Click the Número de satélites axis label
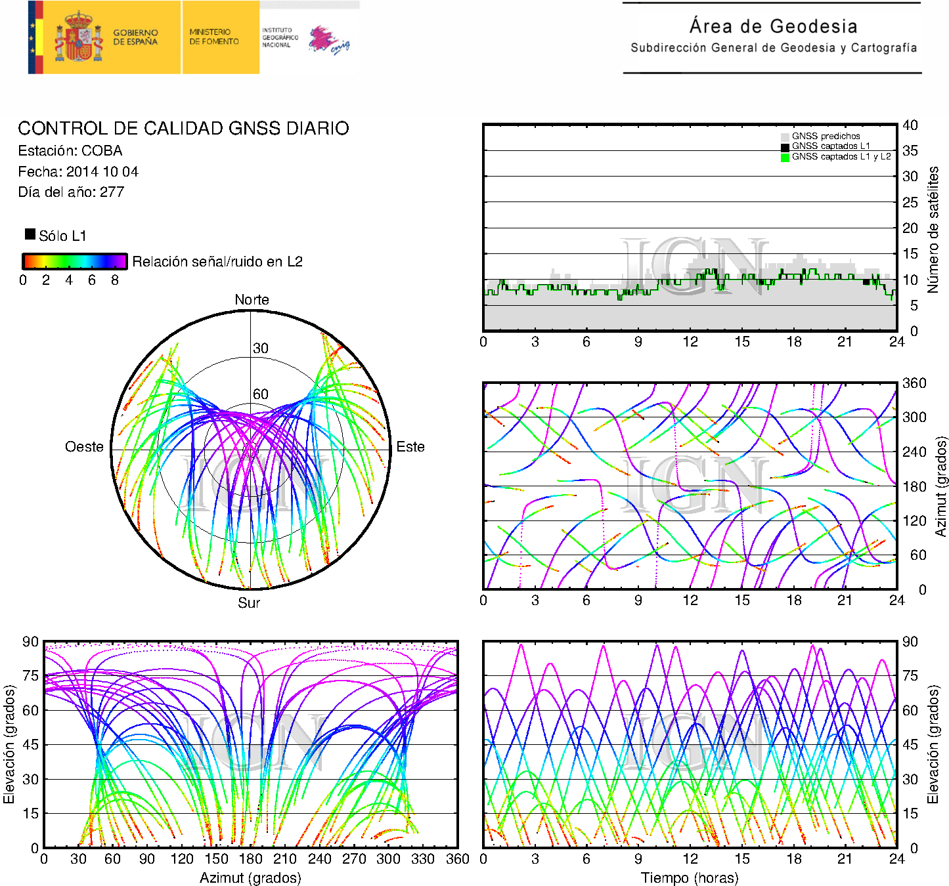 (x=933, y=229)
